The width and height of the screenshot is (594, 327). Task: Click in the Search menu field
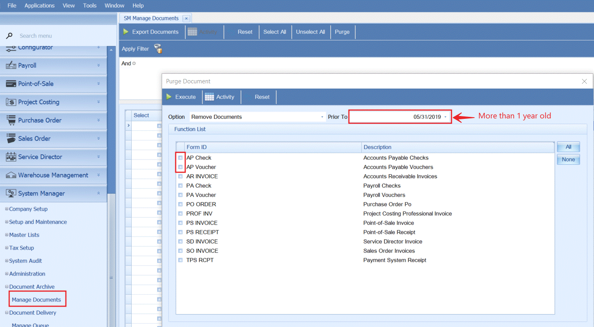[x=60, y=36]
